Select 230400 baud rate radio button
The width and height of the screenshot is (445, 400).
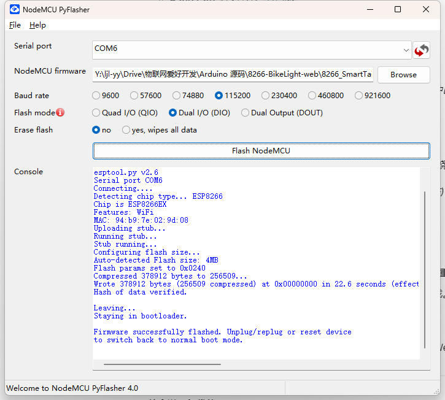[265, 96]
